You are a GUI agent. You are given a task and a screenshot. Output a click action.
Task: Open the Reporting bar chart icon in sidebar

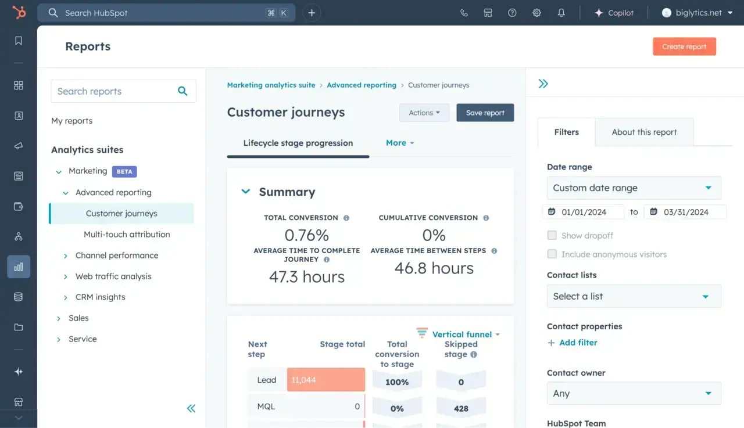coord(19,267)
